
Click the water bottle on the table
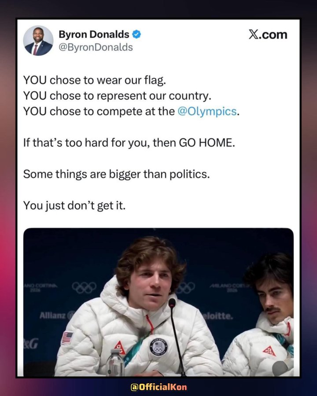pyautogui.click(x=115, y=363)
